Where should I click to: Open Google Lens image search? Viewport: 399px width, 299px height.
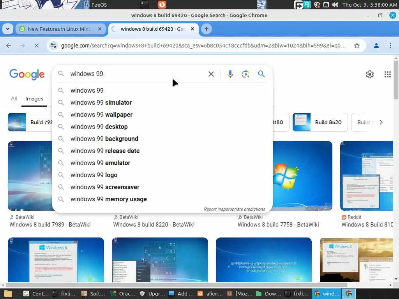(245, 74)
